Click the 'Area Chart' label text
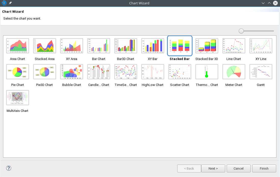 click(x=18, y=59)
